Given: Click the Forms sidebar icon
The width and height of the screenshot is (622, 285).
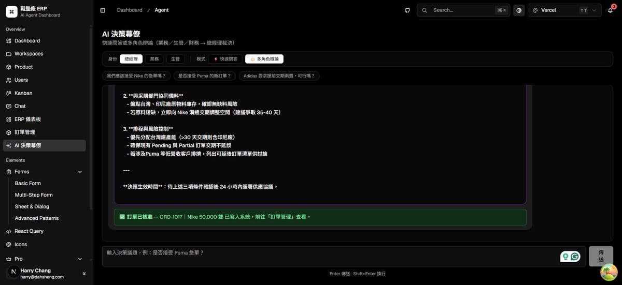Looking at the screenshot, I should [9, 172].
